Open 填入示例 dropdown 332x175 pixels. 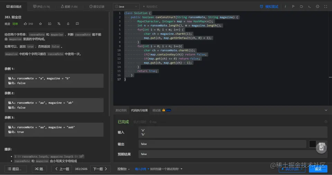click(142, 169)
